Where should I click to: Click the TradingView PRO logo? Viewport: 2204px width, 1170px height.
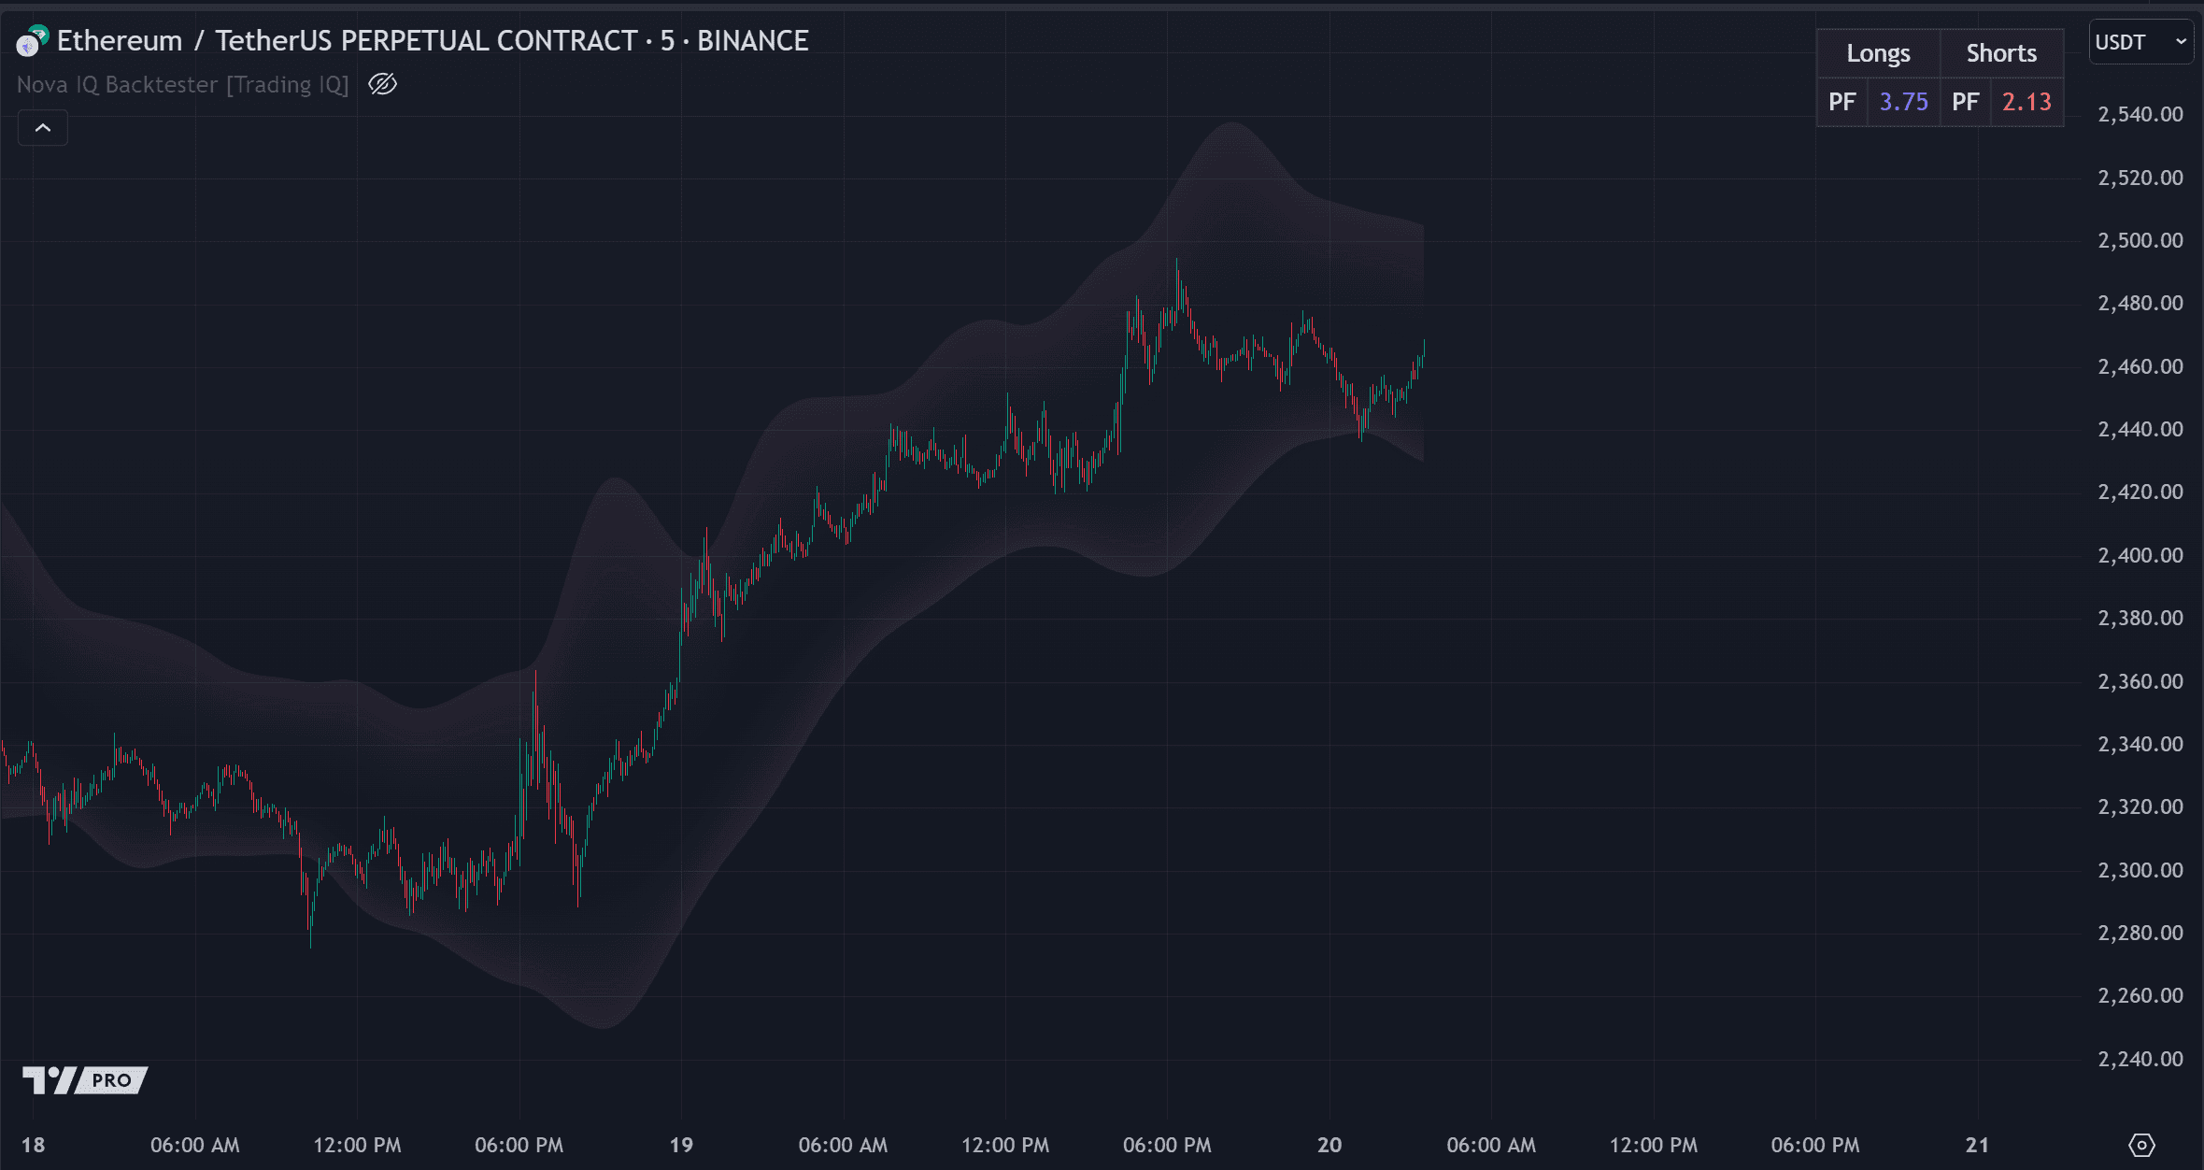[85, 1080]
